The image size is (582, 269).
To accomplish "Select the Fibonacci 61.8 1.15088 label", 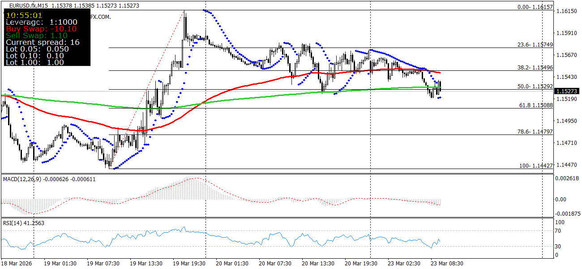I will [x=536, y=105].
